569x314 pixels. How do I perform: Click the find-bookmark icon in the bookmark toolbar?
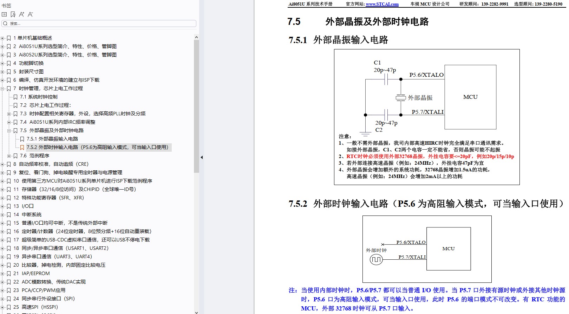click(x=13, y=14)
